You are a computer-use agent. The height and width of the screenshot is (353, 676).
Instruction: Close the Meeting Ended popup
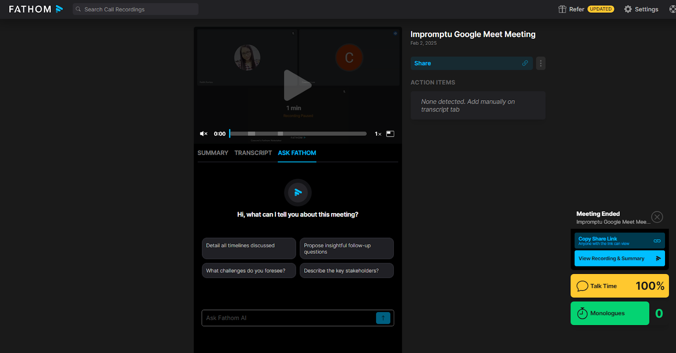pos(657,217)
